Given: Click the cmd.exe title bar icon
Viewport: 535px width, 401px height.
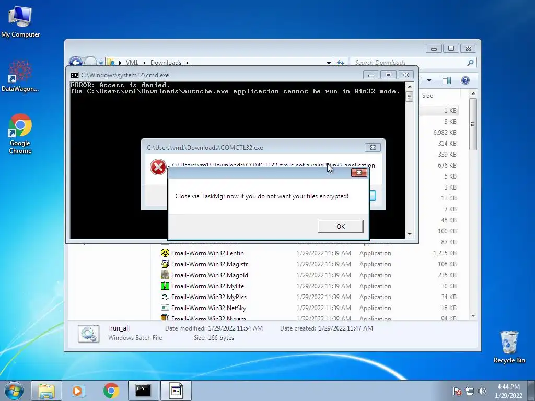Looking at the screenshot, I should (74, 75).
